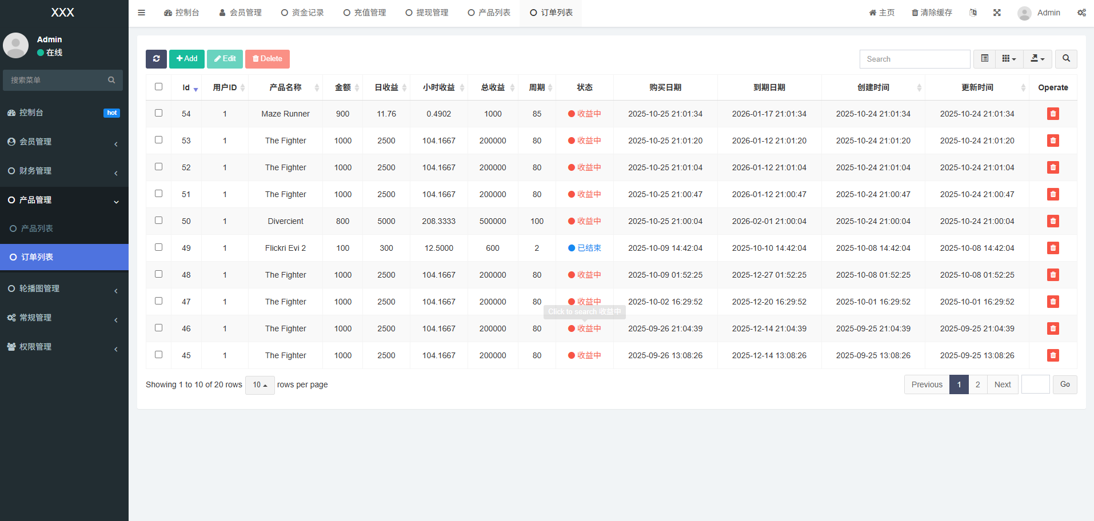
Task: Toggle the table card view icon
Action: [x=984, y=59]
